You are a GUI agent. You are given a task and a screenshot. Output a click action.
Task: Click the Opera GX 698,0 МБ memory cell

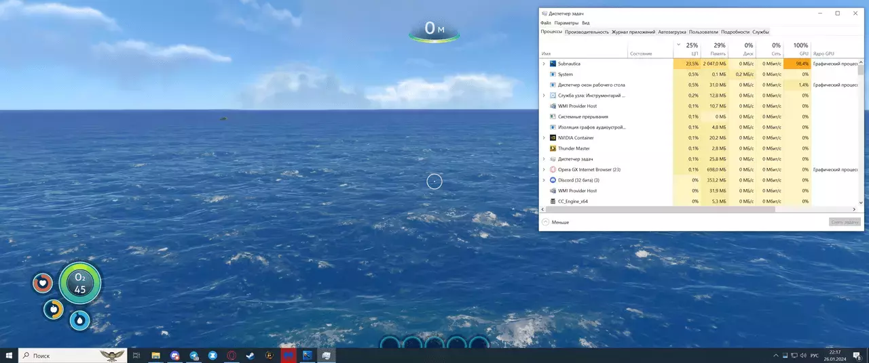pyautogui.click(x=714, y=169)
